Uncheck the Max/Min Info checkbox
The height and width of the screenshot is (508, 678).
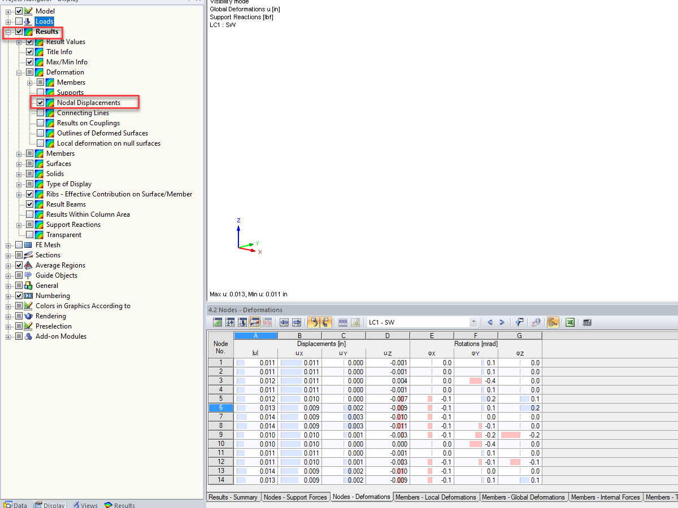[x=30, y=62]
